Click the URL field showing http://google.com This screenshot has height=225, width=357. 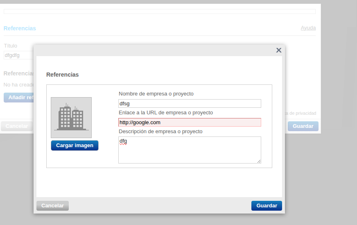[x=190, y=123]
